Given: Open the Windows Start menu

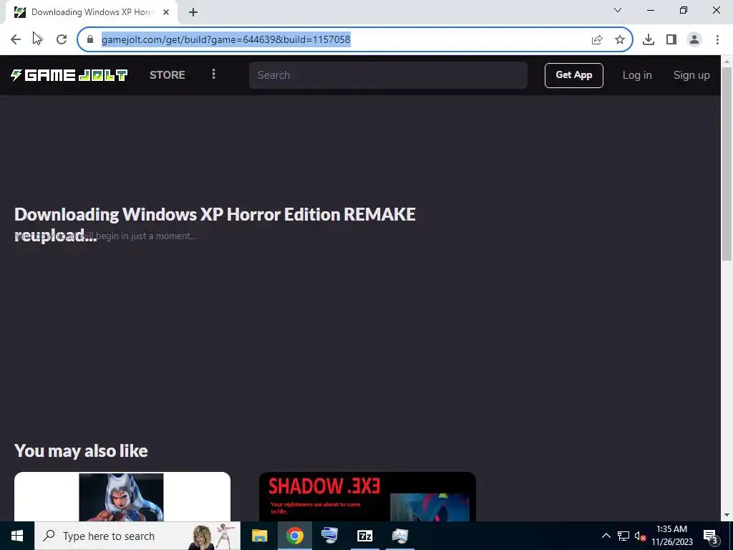Looking at the screenshot, I should point(17,536).
